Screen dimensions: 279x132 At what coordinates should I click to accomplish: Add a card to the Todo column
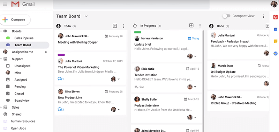tap(115, 26)
